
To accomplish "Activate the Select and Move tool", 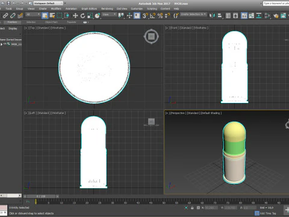I will click(75, 16).
